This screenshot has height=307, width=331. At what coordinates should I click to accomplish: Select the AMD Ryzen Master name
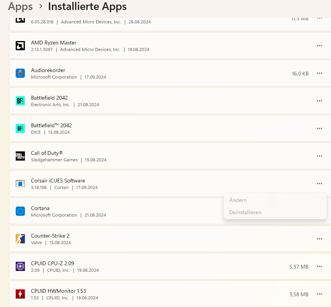pyautogui.click(x=54, y=43)
